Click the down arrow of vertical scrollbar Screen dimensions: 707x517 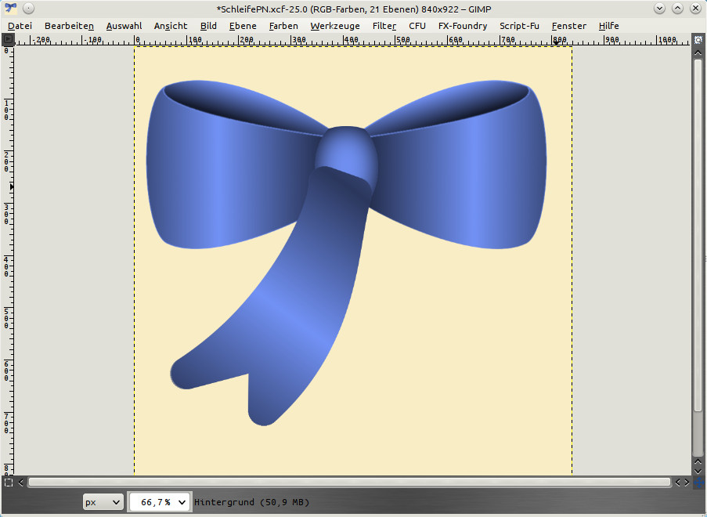coord(698,469)
